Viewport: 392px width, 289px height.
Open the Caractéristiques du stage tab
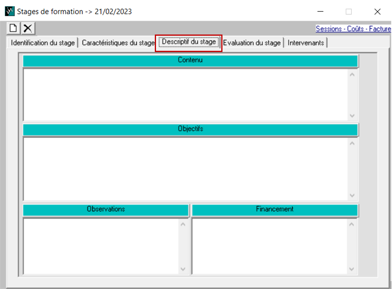[x=118, y=43]
